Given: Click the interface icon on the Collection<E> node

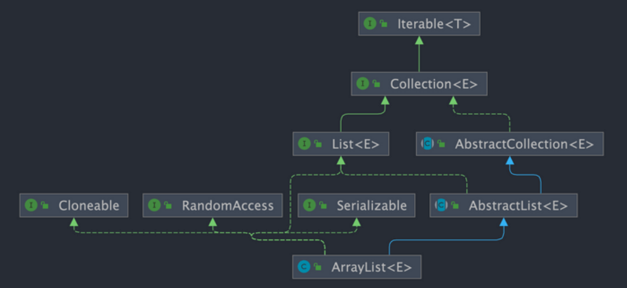Looking at the screenshot, I should [362, 84].
